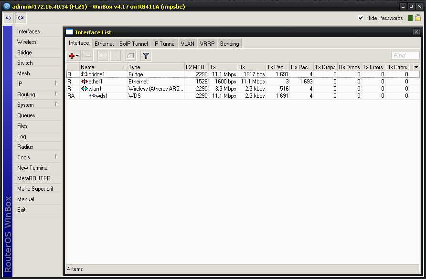This screenshot has height=279, width=426.
Task: Select the wds1 row name
Action: (x=102, y=96)
